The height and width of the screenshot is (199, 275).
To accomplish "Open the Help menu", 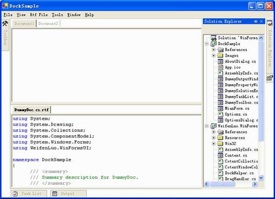I will pos(89,15).
